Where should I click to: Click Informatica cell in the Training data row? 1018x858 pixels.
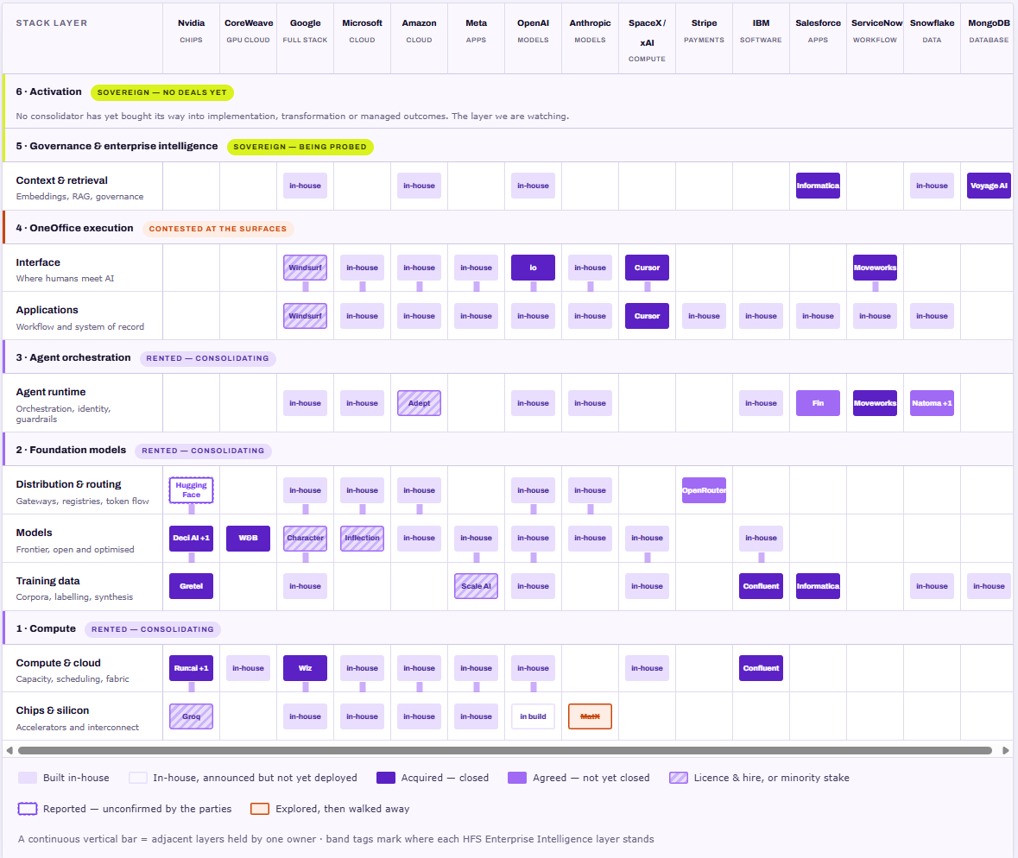[818, 586]
